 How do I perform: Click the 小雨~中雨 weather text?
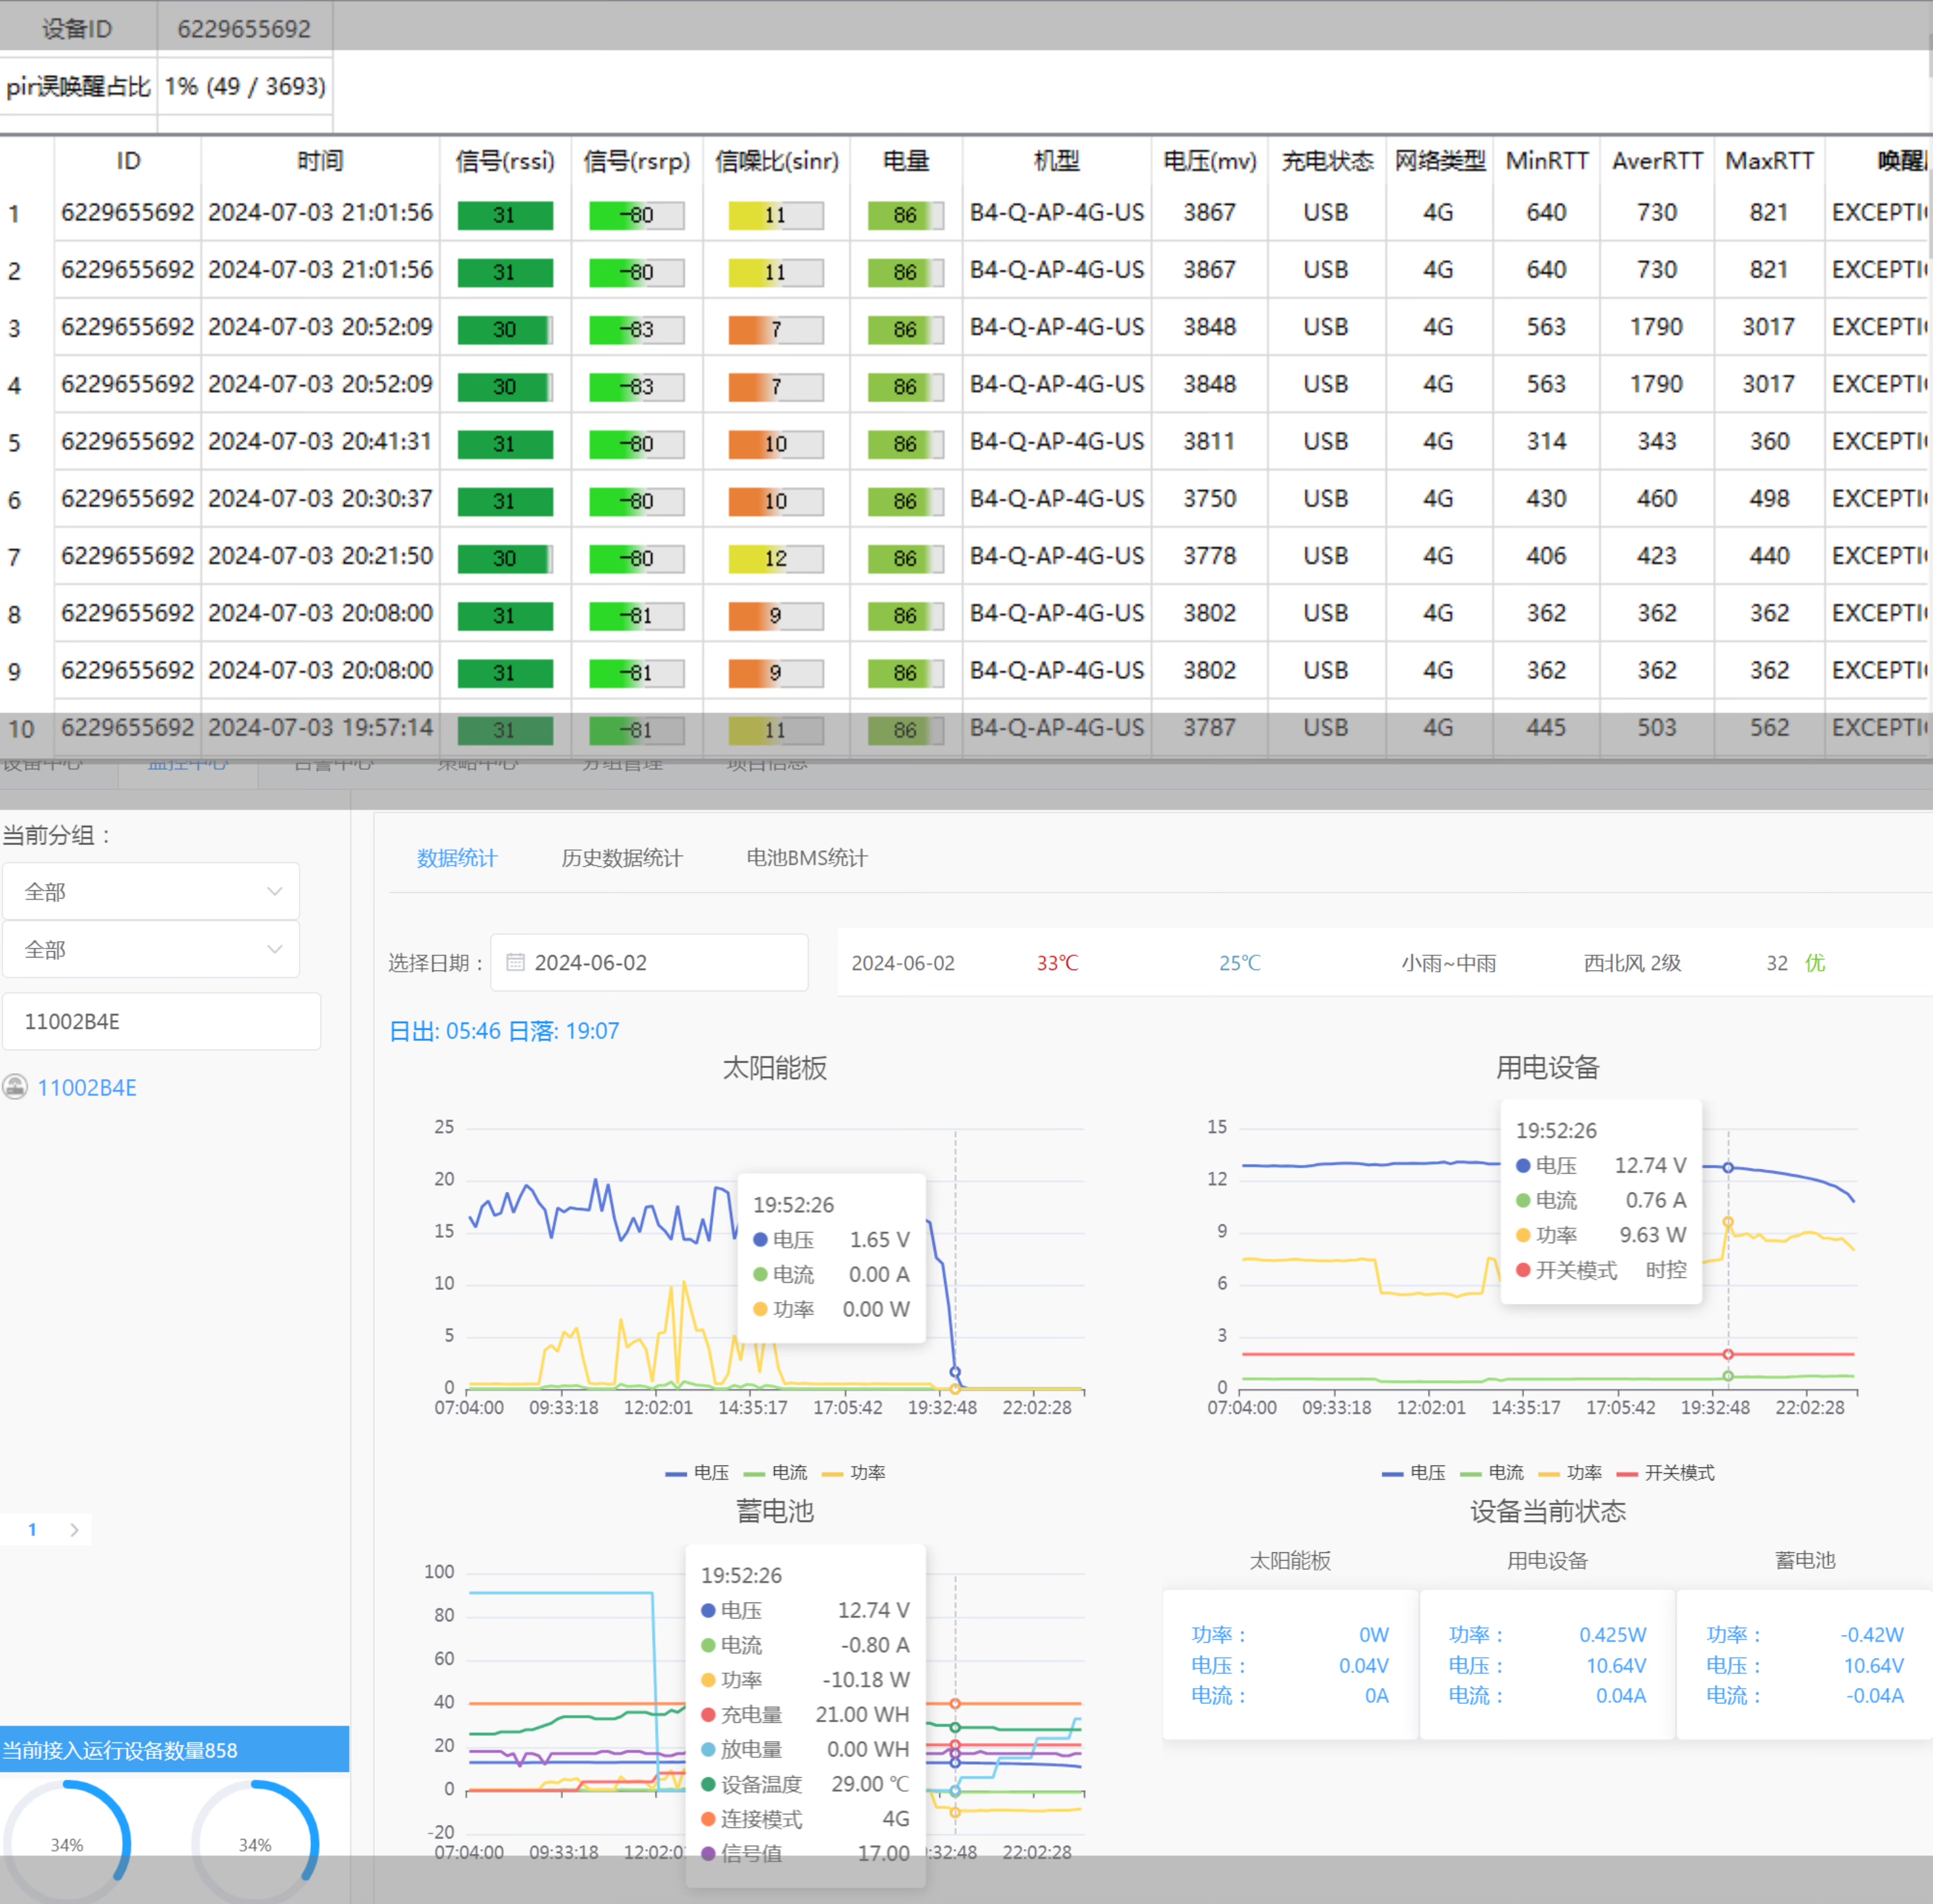1448,963
